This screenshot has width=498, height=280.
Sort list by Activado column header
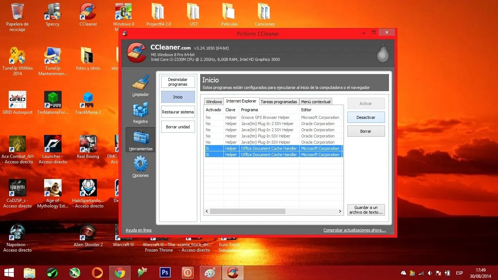[x=214, y=110]
